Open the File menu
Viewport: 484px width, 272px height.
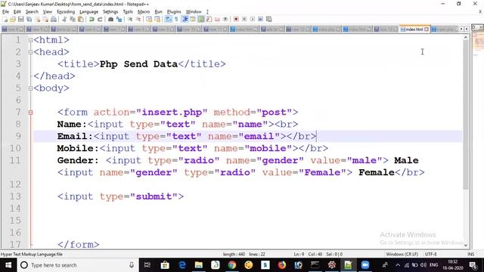click(x=5, y=12)
